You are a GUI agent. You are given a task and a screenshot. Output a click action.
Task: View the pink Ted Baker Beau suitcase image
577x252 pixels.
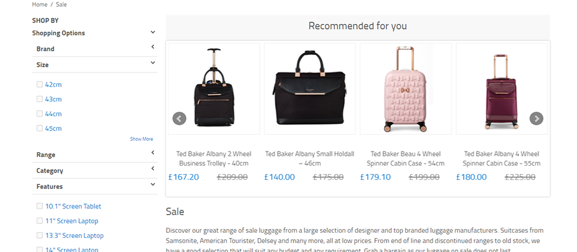tap(406, 88)
